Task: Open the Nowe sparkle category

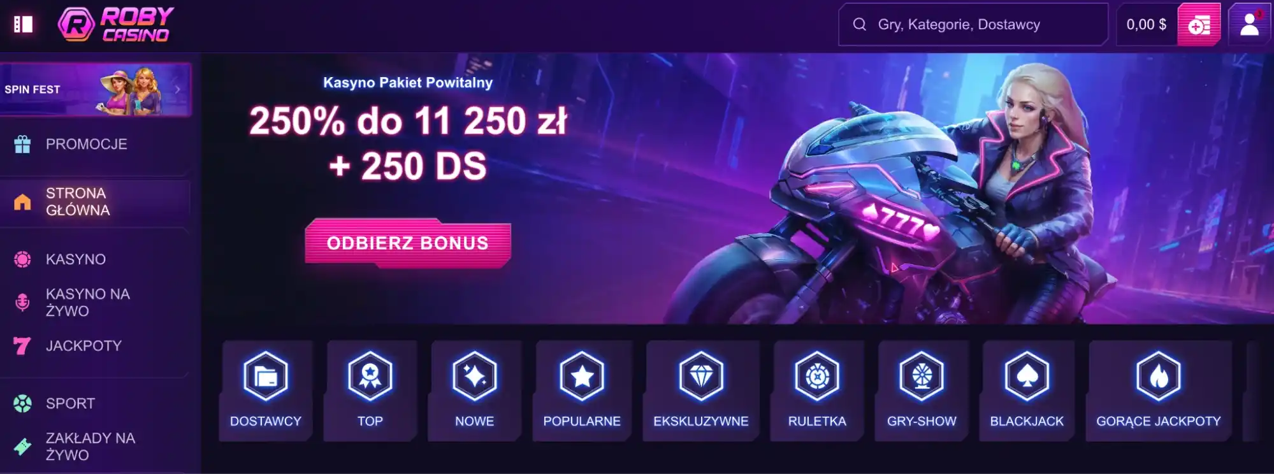Action: coord(474,391)
